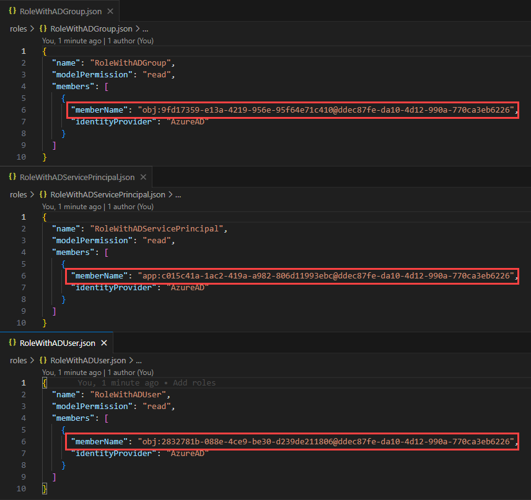Open "You, 1 minute ago" code lens in RoleWithADServicePrincipal.json
This screenshot has width=531, height=500.
coord(72,207)
